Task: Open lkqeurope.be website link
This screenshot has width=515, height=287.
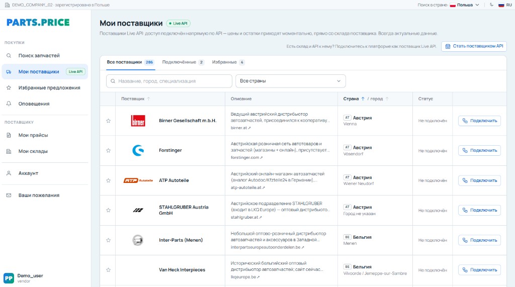Action: pos(245,277)
